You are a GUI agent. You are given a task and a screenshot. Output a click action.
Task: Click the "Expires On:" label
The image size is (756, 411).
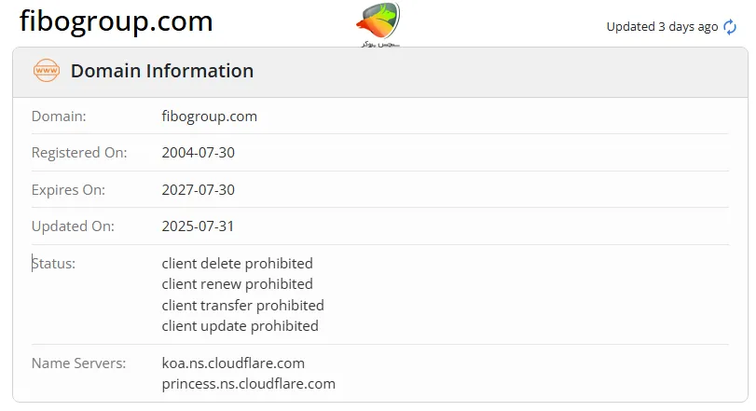click(68, 189)
